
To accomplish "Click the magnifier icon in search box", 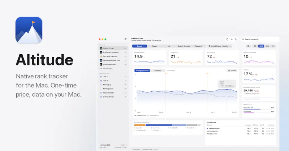I will 243,39.
